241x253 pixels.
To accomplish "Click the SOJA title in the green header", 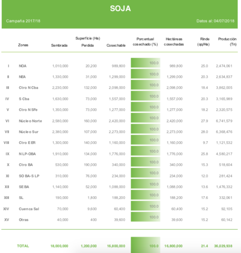I will tap(120, 8).
